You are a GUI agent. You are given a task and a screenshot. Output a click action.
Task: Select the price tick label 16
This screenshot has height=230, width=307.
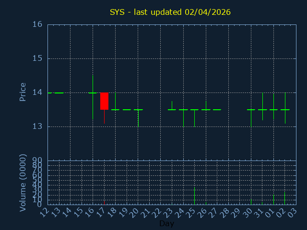click(37, 24)
